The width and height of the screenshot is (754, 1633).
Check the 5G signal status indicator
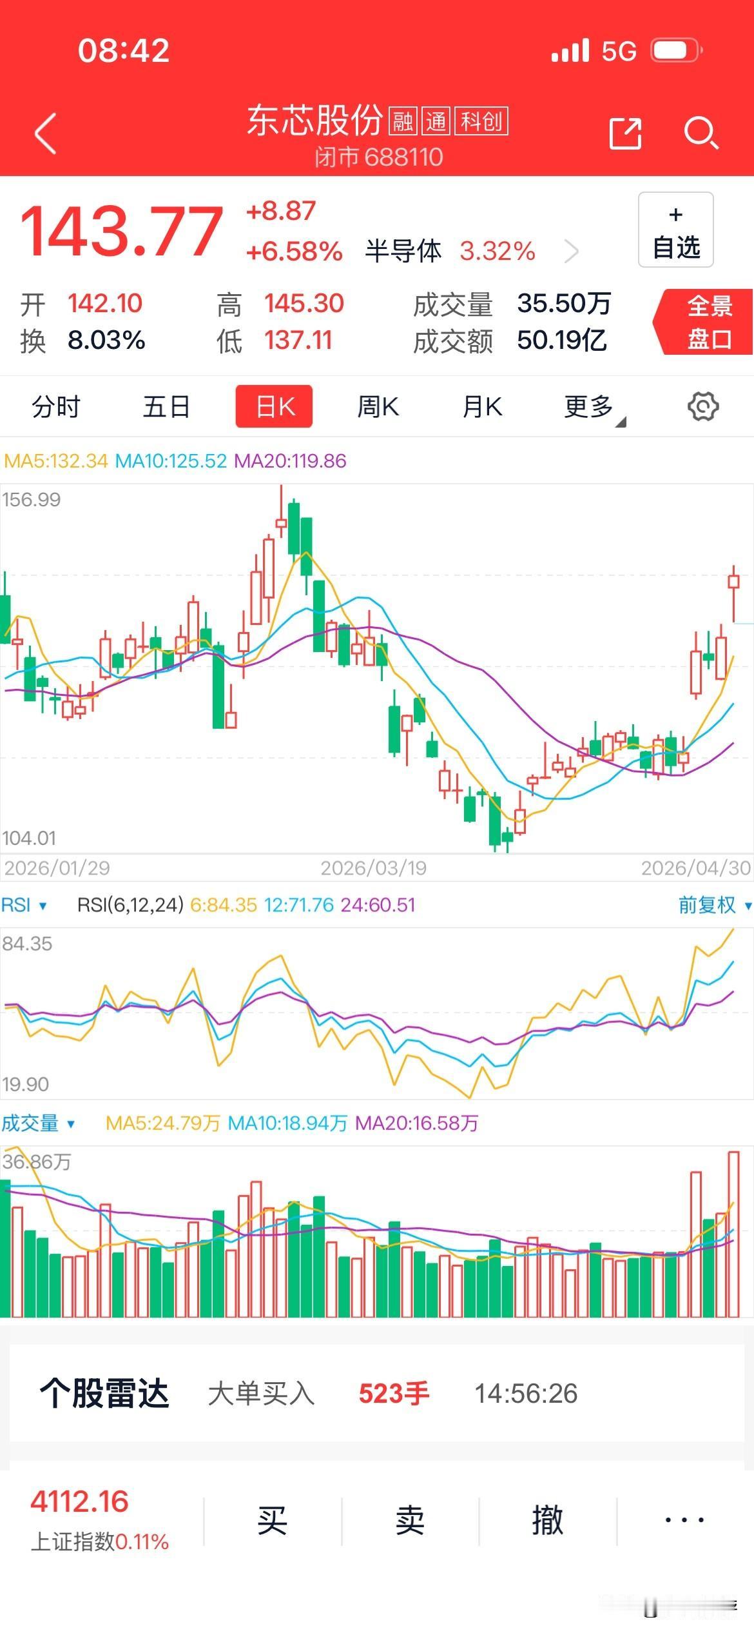click(x=619, y=51)
